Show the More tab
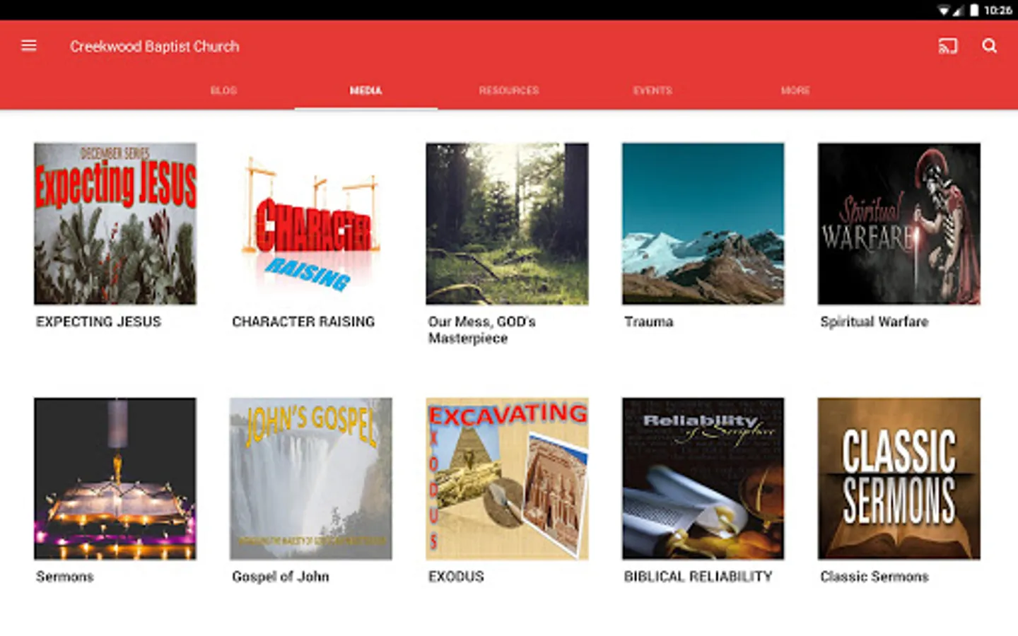The image size is (1018, 636). 795,90
